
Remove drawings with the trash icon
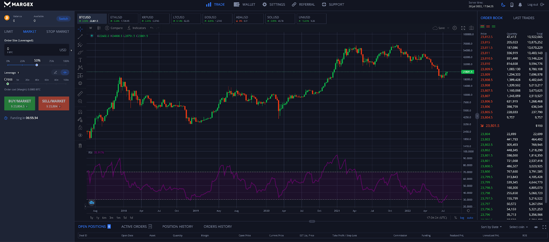(80, 146)
